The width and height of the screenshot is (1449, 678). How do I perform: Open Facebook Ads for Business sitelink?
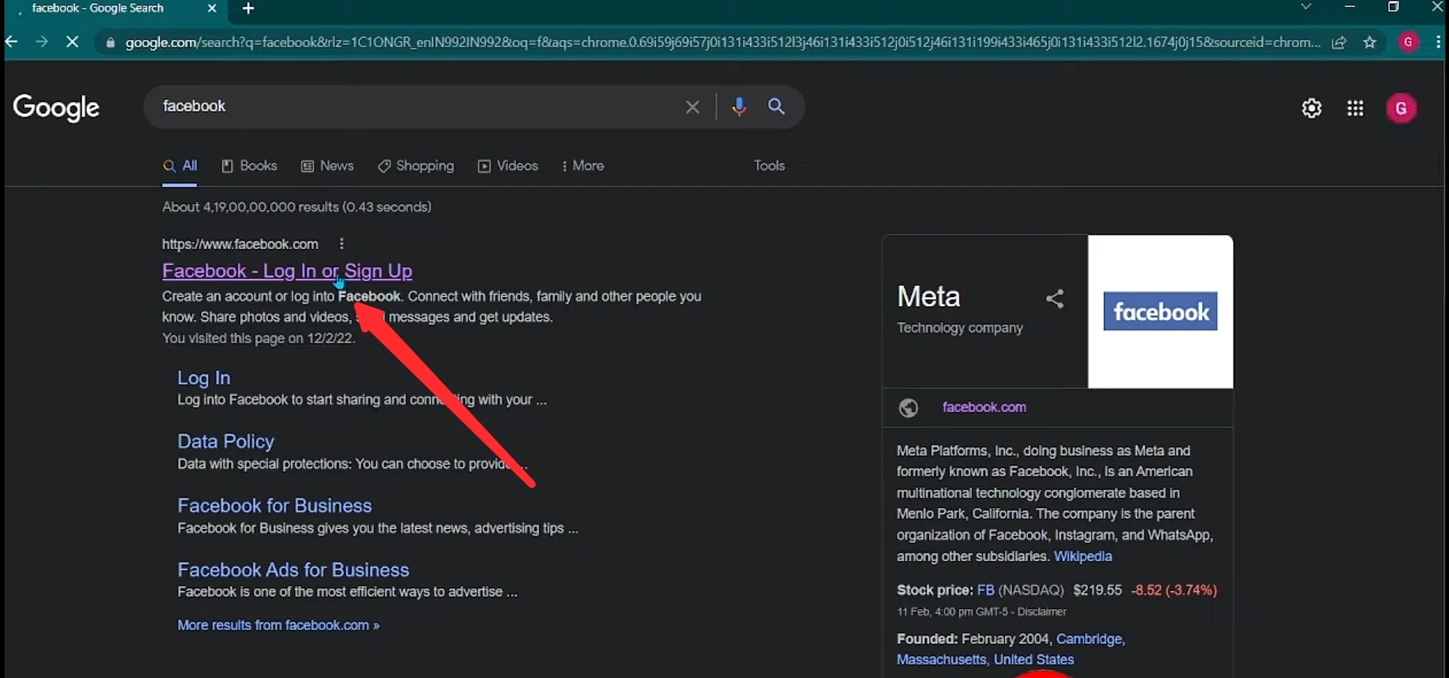(293, 570)
